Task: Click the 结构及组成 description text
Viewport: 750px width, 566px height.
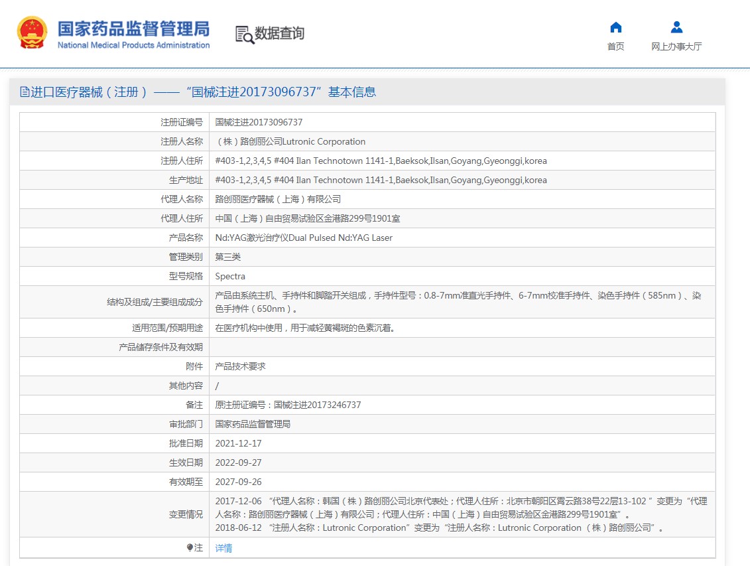Action: pos(458,302)
